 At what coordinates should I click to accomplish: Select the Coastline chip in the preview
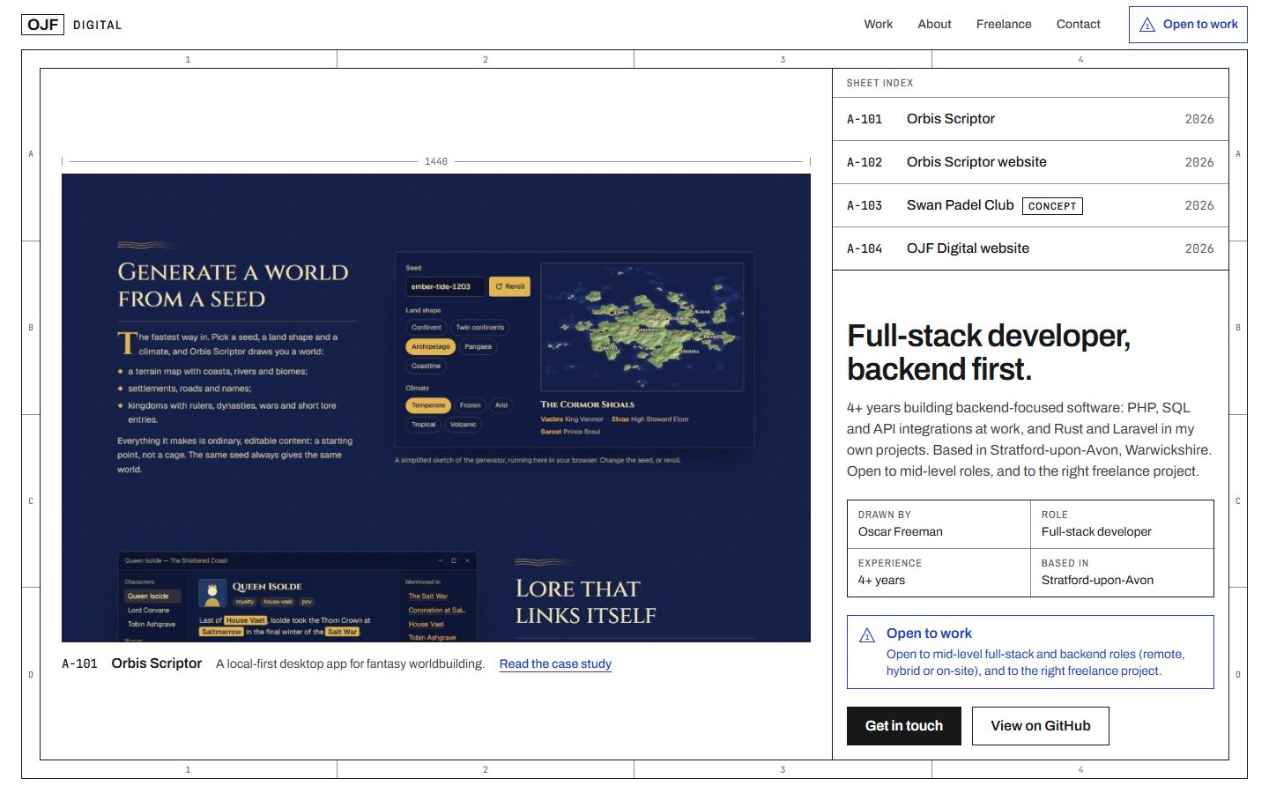426,366
